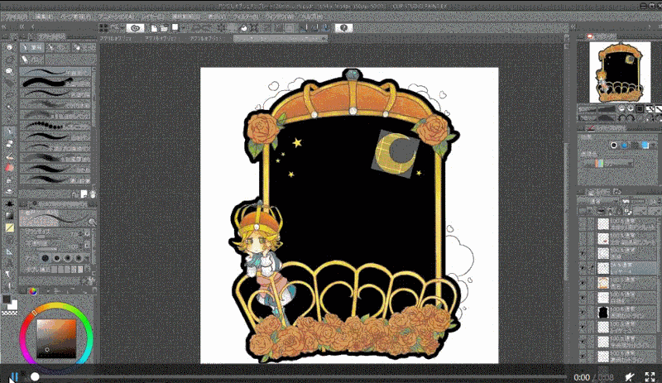Image resolution: width=662 pixels, height=383 pixels.
Task: Pick a color in the color wheel square
Action: [56, 338]
